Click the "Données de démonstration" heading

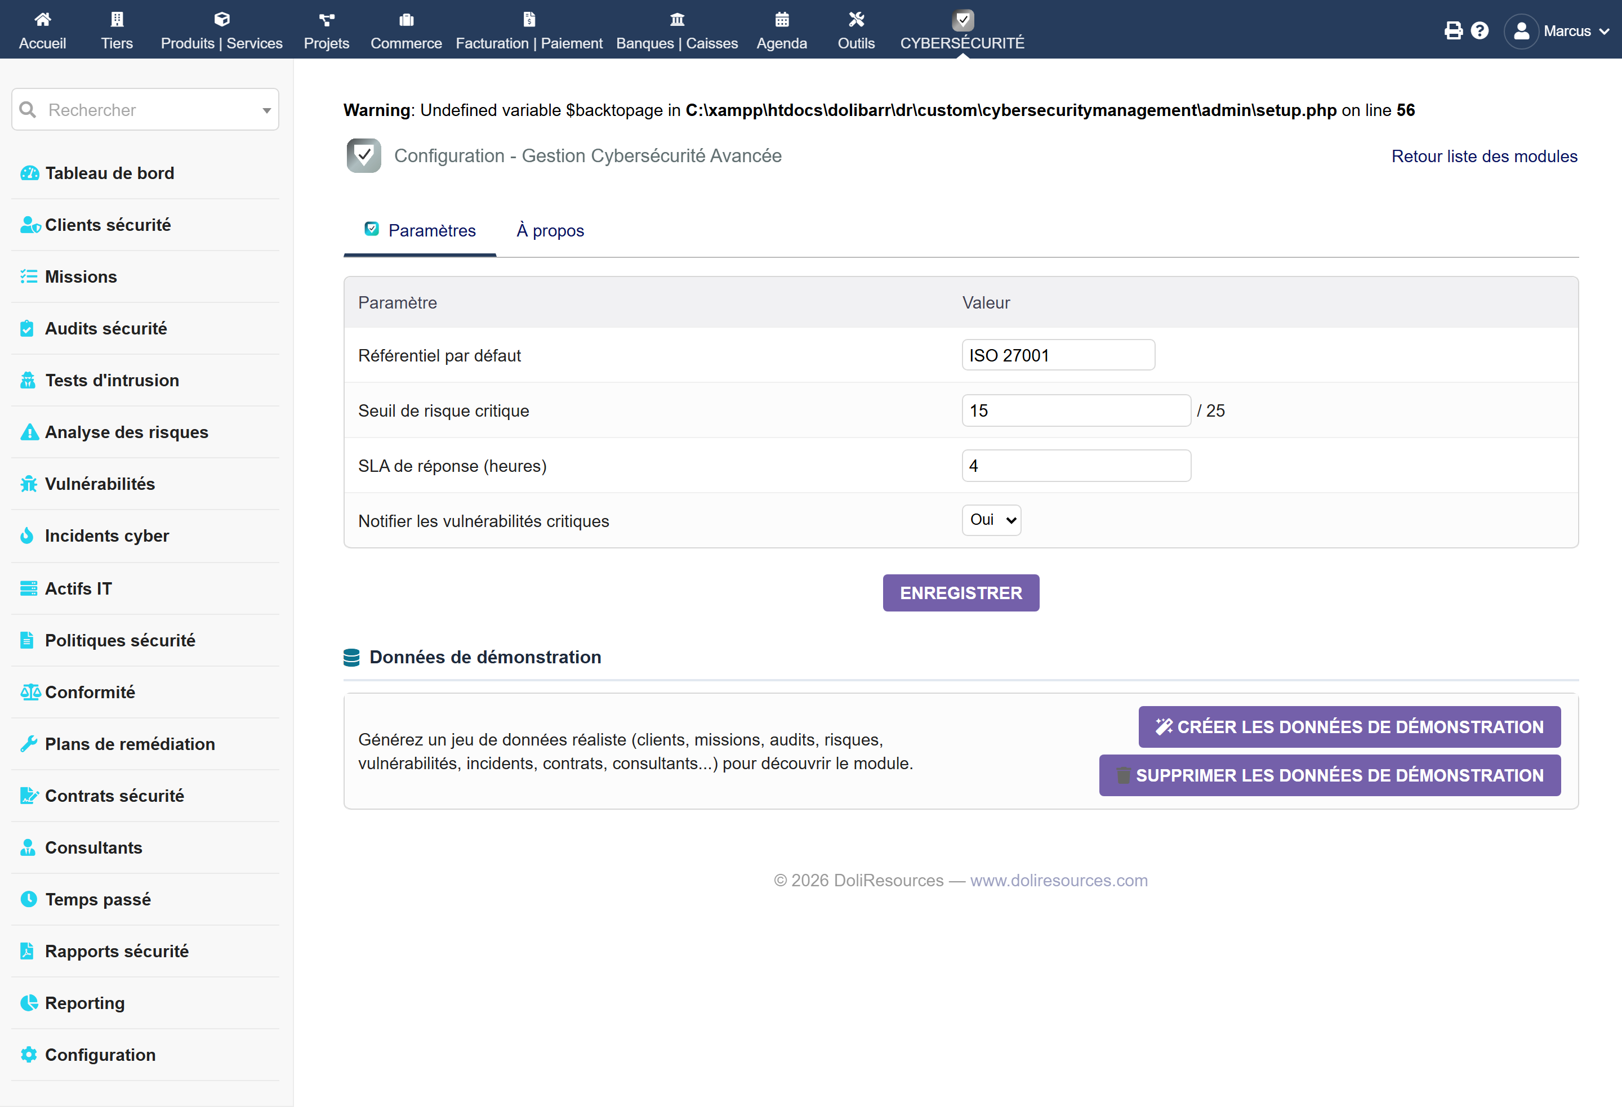coord(485,658)
